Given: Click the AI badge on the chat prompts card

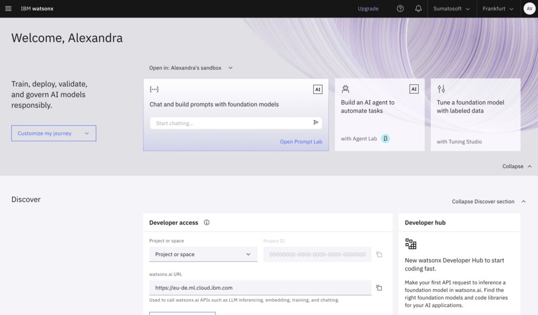Looking at the screenshot, I should 318,89.
